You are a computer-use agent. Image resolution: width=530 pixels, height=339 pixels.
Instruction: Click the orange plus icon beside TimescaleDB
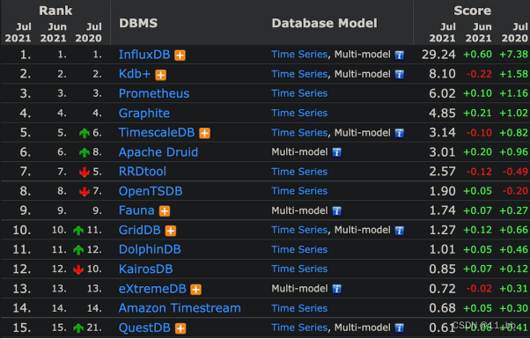point(204,133)
